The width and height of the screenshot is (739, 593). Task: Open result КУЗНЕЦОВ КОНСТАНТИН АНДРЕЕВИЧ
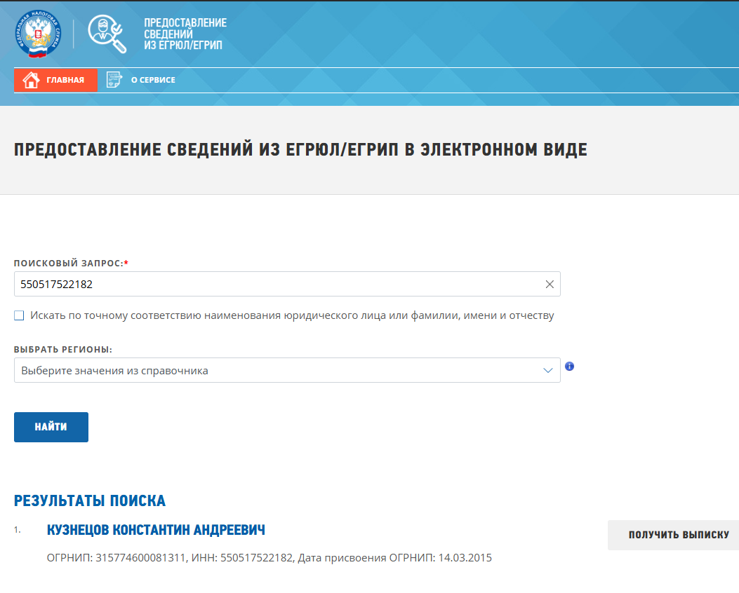point(156,530)
